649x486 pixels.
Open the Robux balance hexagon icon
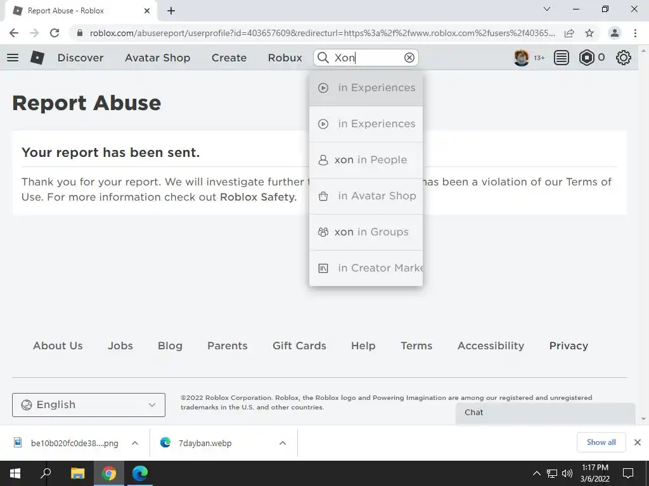[x=586, y=58]
